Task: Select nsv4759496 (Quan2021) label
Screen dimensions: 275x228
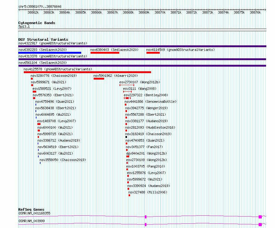Action: click(55, 102)
